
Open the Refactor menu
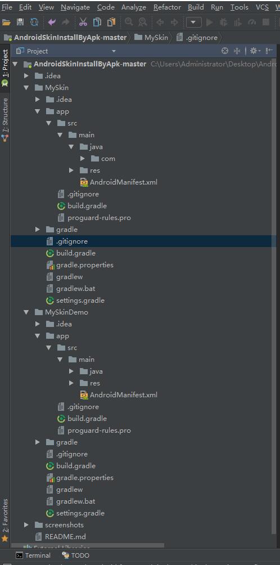click(167, 7)
